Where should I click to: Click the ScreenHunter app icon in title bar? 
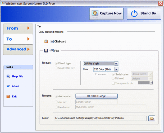tap(3, 3)
